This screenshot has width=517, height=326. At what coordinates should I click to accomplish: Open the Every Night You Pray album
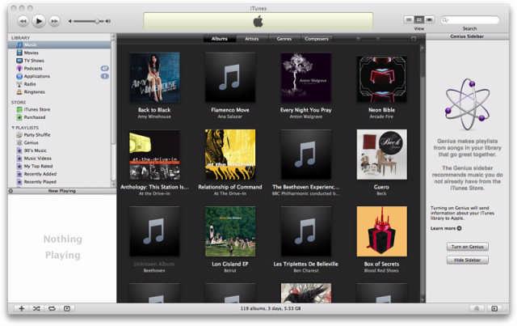(x=306, y=78)
